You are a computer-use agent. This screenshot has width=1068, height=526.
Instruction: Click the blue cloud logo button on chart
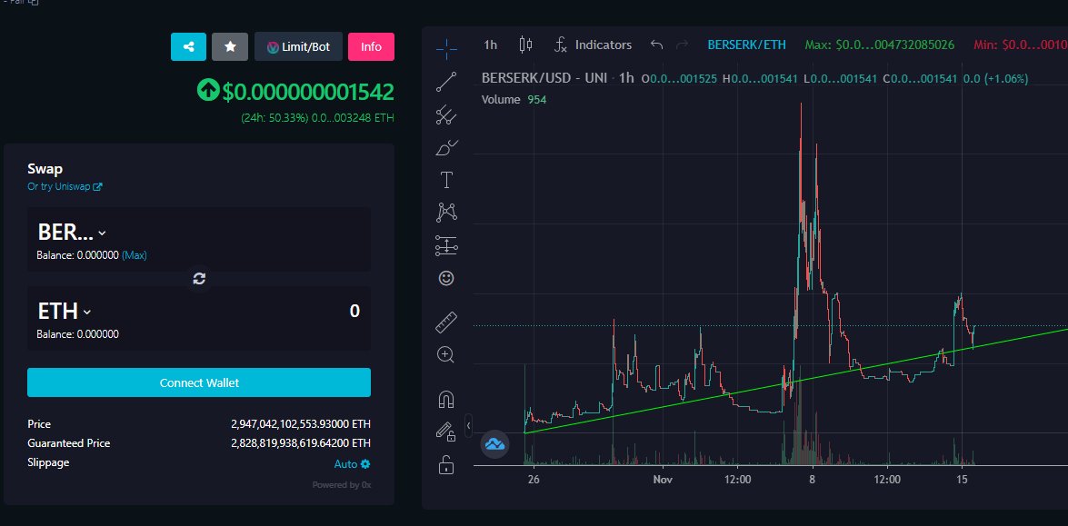[x=495, y=444]
